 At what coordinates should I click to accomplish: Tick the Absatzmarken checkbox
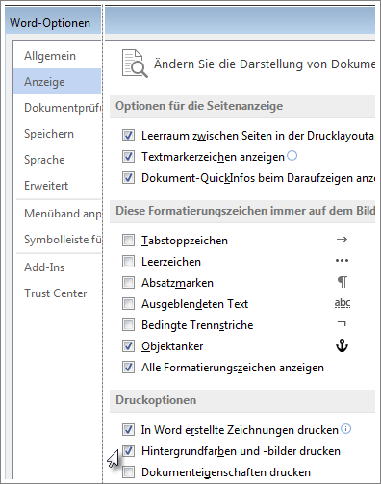pos(128,283)
